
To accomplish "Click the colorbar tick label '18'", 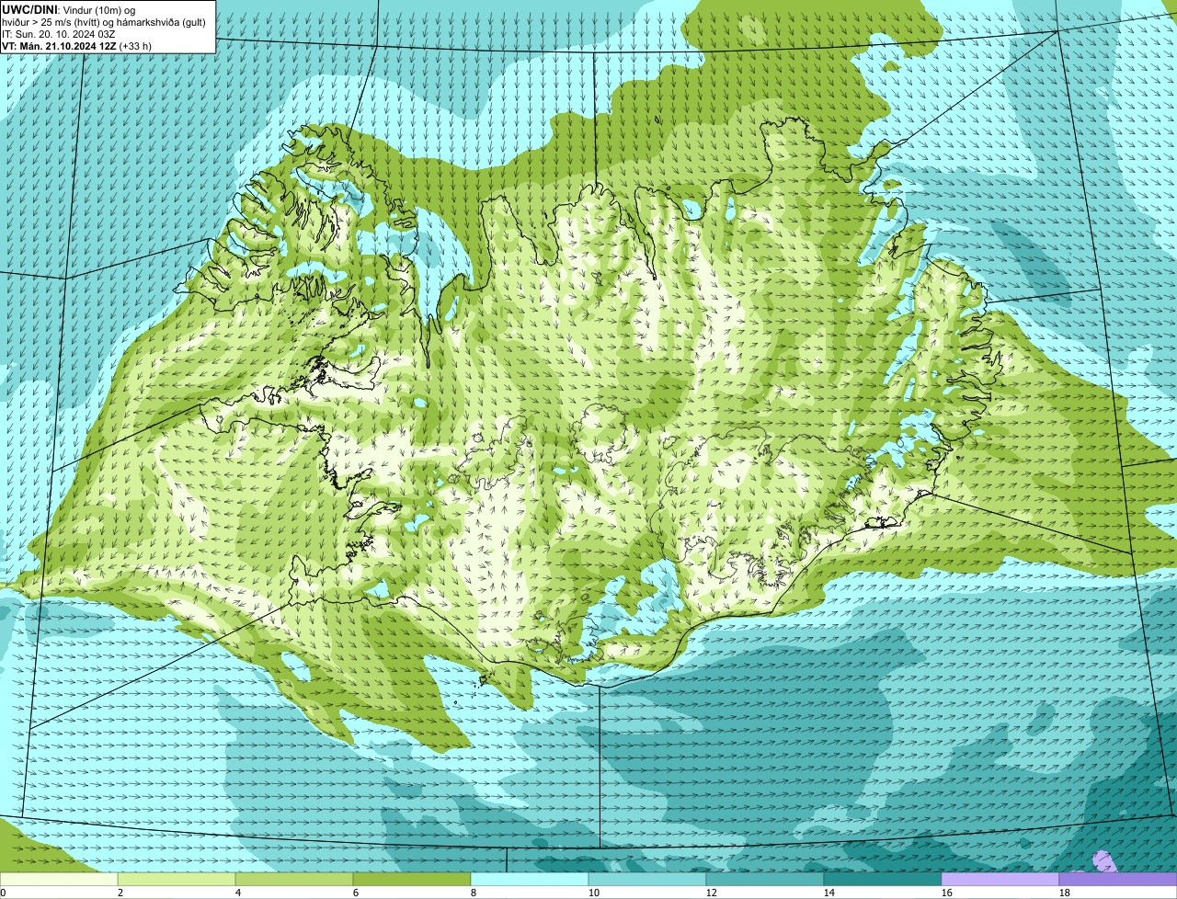I will click(1065, 893).
